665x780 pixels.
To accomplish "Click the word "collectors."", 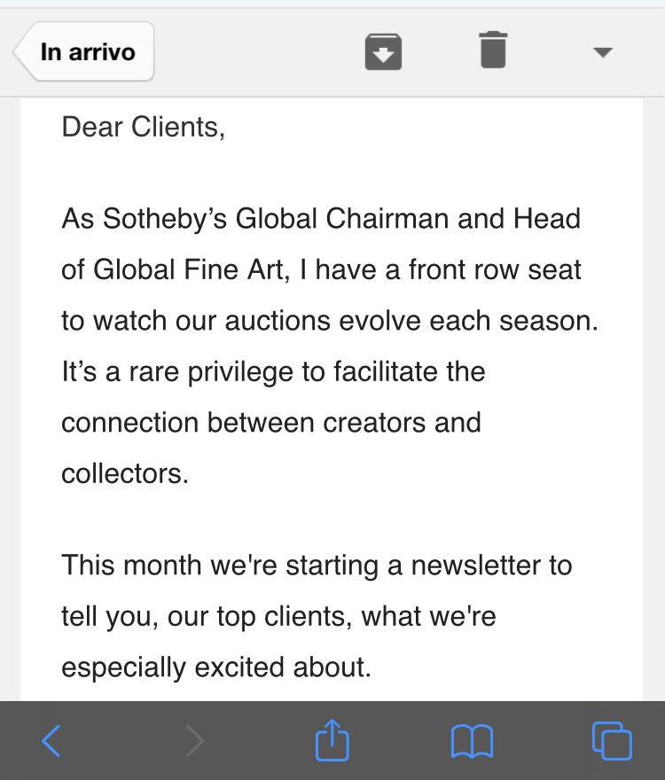I will 125,473.
